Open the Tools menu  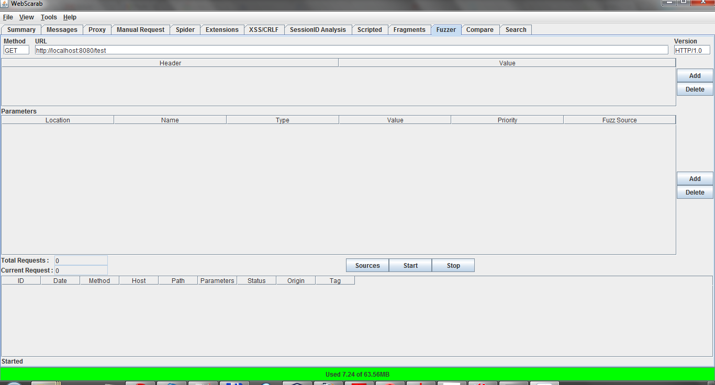[49, 17]
